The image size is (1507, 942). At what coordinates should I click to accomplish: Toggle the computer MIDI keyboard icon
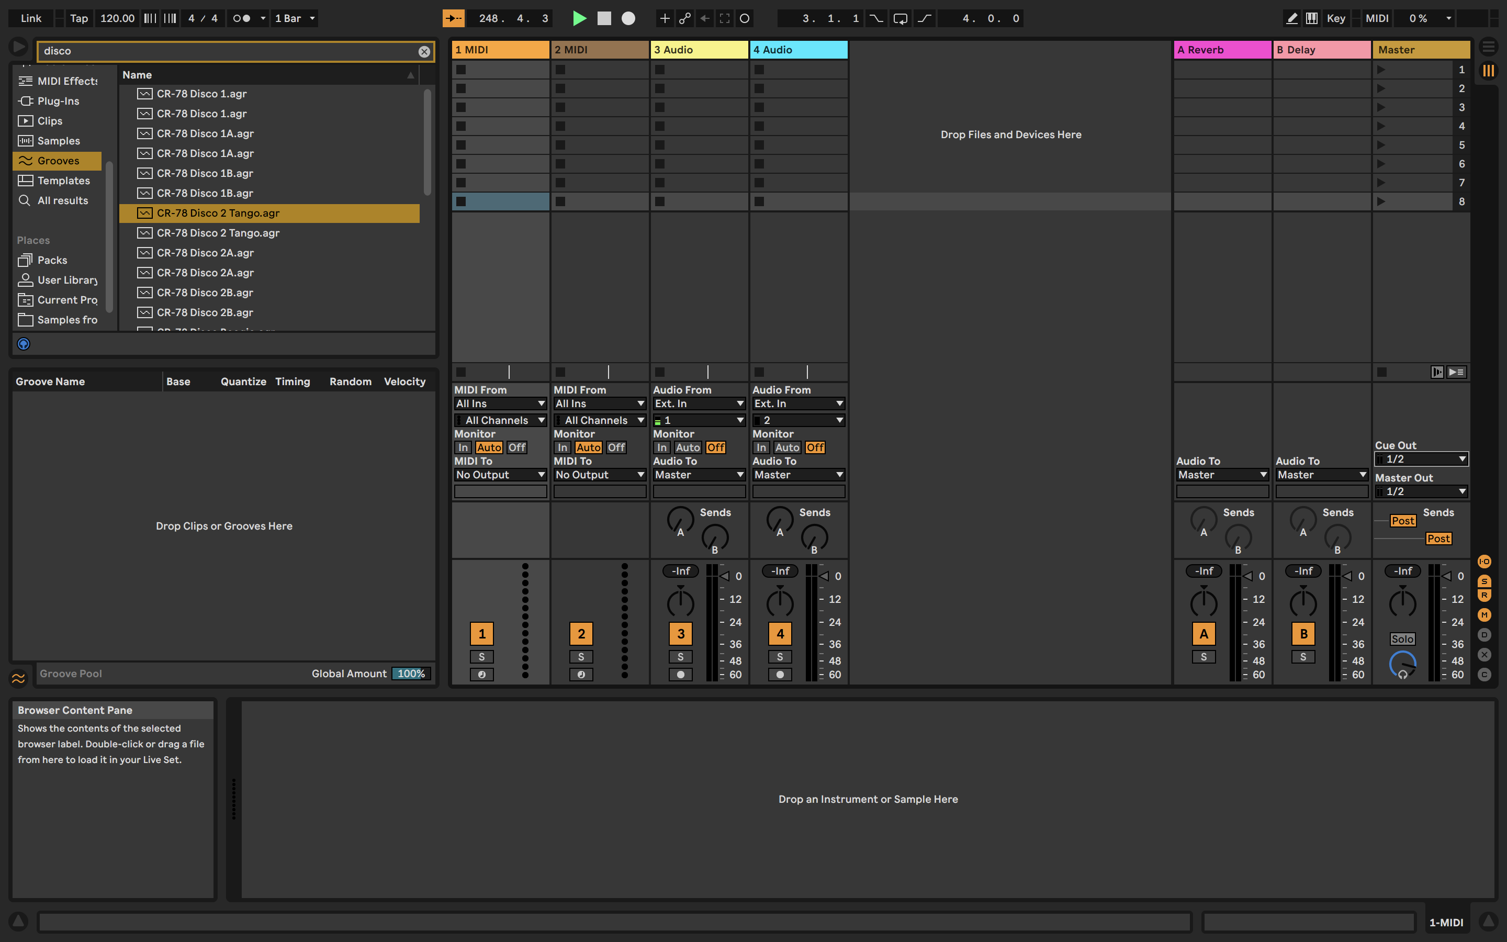coord(1311,18)
